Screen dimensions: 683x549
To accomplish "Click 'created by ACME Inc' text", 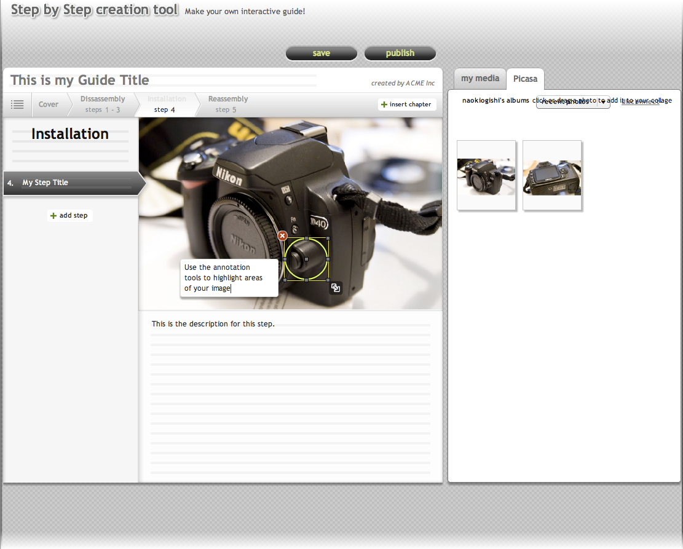I will [403, 83].
